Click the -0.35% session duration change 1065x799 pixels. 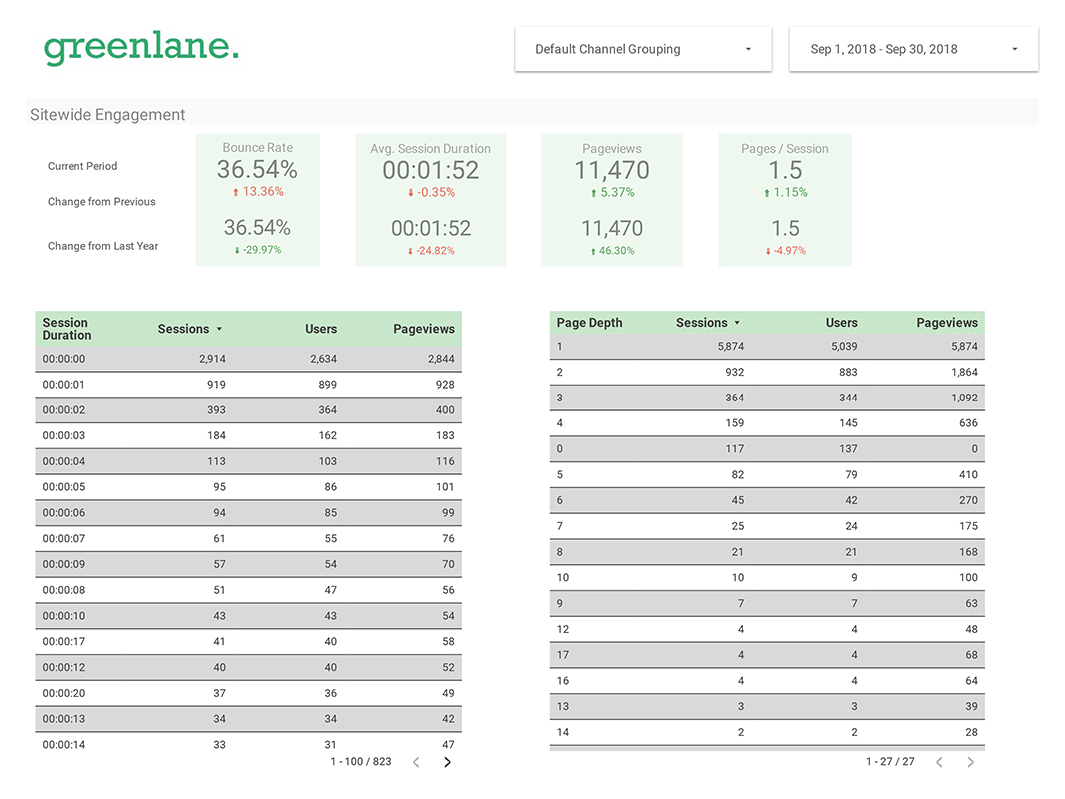pyautogui.click(x=431, y=192)
